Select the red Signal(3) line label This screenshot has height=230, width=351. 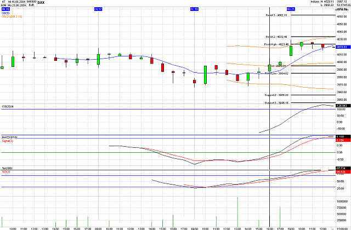[8, 140]
